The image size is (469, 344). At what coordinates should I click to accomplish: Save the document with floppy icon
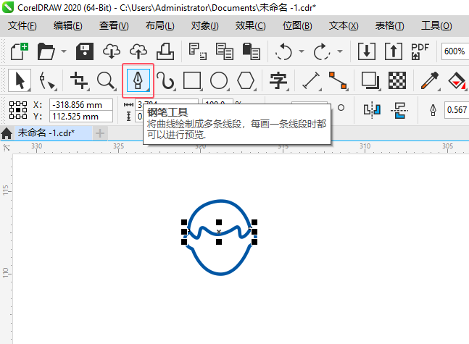85,51
